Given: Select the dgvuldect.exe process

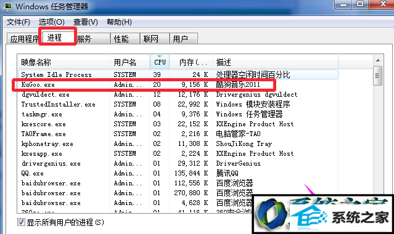Looking at the screenshot, I should [x=178, y=94].
